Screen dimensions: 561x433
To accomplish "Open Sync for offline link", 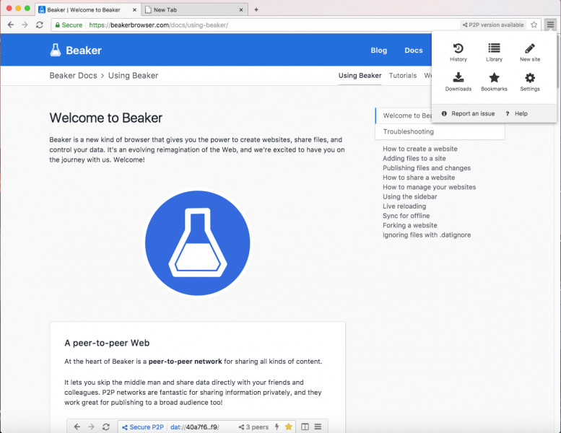I will click(x=406, y=216).
